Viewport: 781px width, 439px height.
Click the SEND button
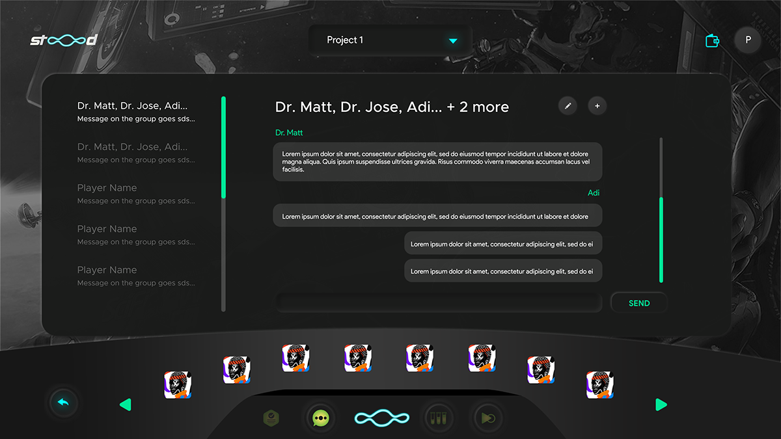(638, 303)
